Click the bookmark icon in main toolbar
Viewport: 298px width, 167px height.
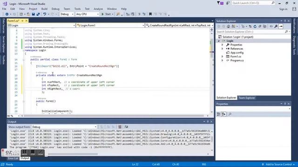pos(150,14)
